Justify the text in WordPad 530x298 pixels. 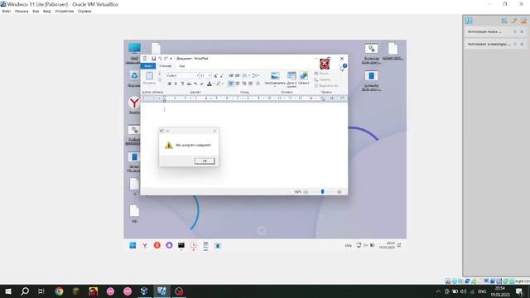[250, 84]
